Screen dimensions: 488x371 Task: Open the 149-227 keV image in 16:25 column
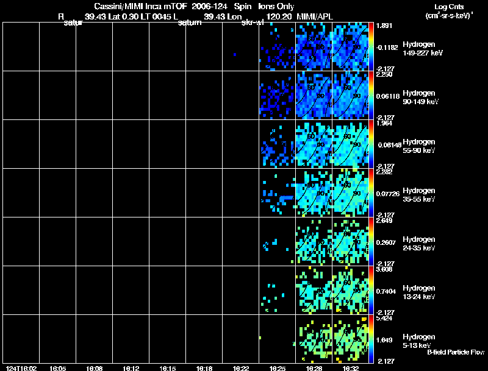tap(277, 47)
